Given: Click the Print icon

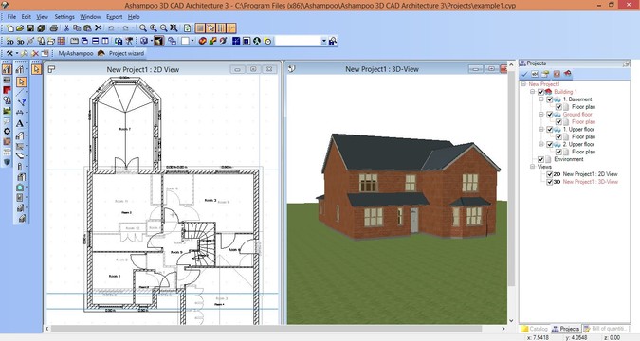Looking at the screenshot, I should [x=53, y=28].
